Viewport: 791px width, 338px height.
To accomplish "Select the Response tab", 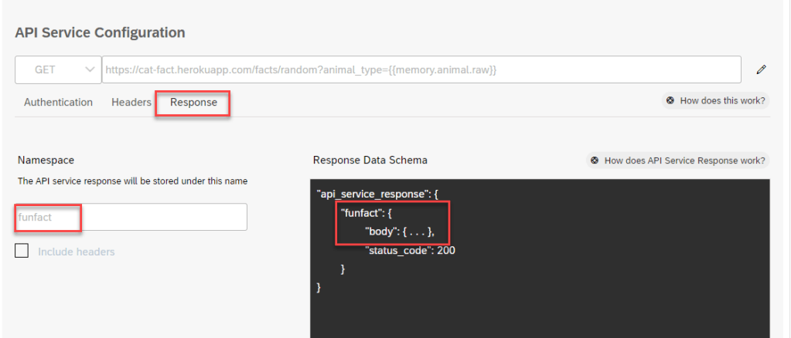I will 193,102.
